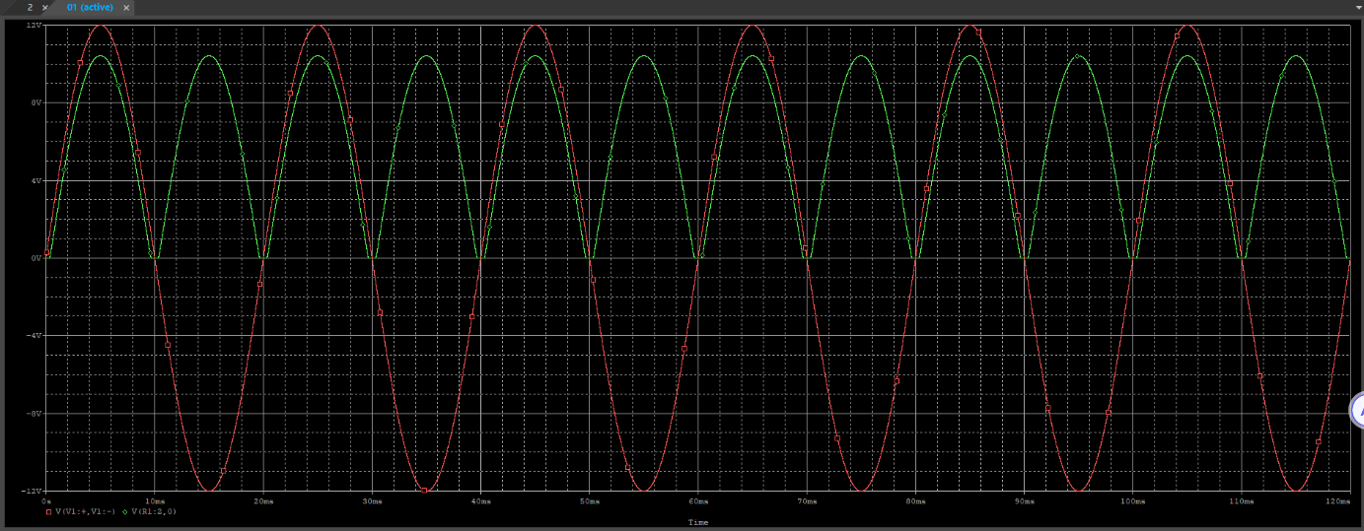Click the Time axis title
The width and height of the screenshot is (1364, 531).
coord(697,522)
